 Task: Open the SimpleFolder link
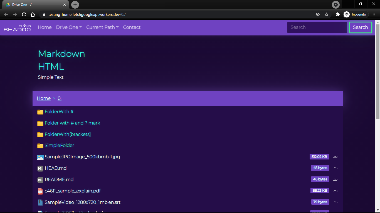click(59, 145)
